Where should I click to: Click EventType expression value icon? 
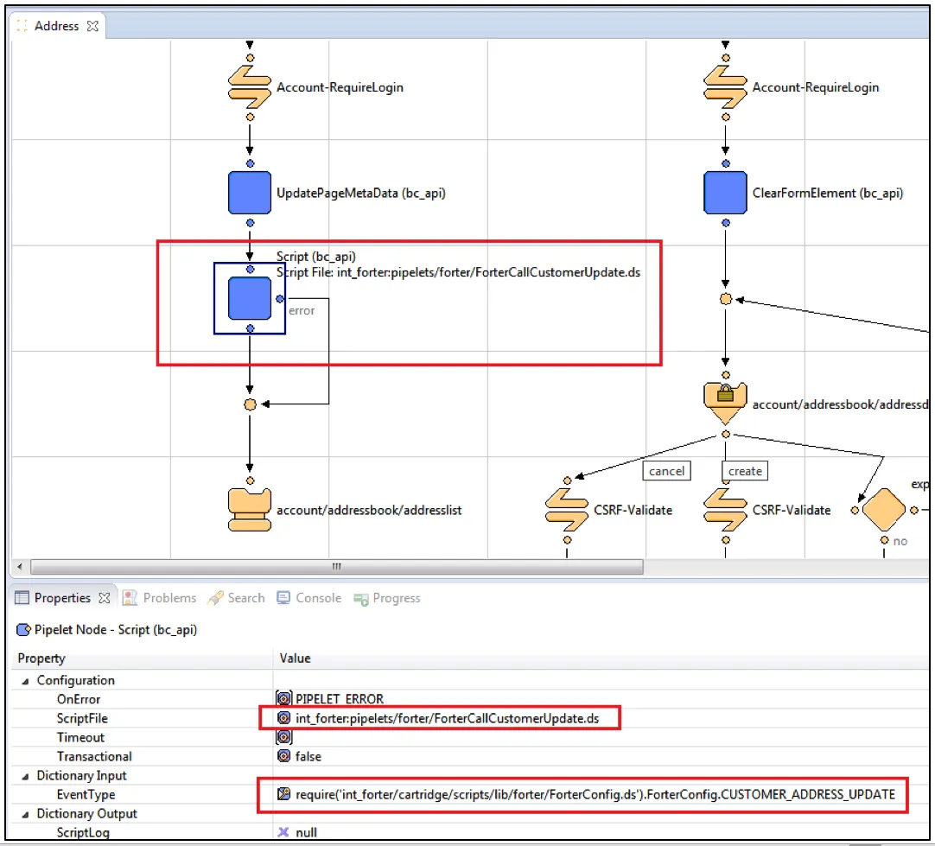283,793
